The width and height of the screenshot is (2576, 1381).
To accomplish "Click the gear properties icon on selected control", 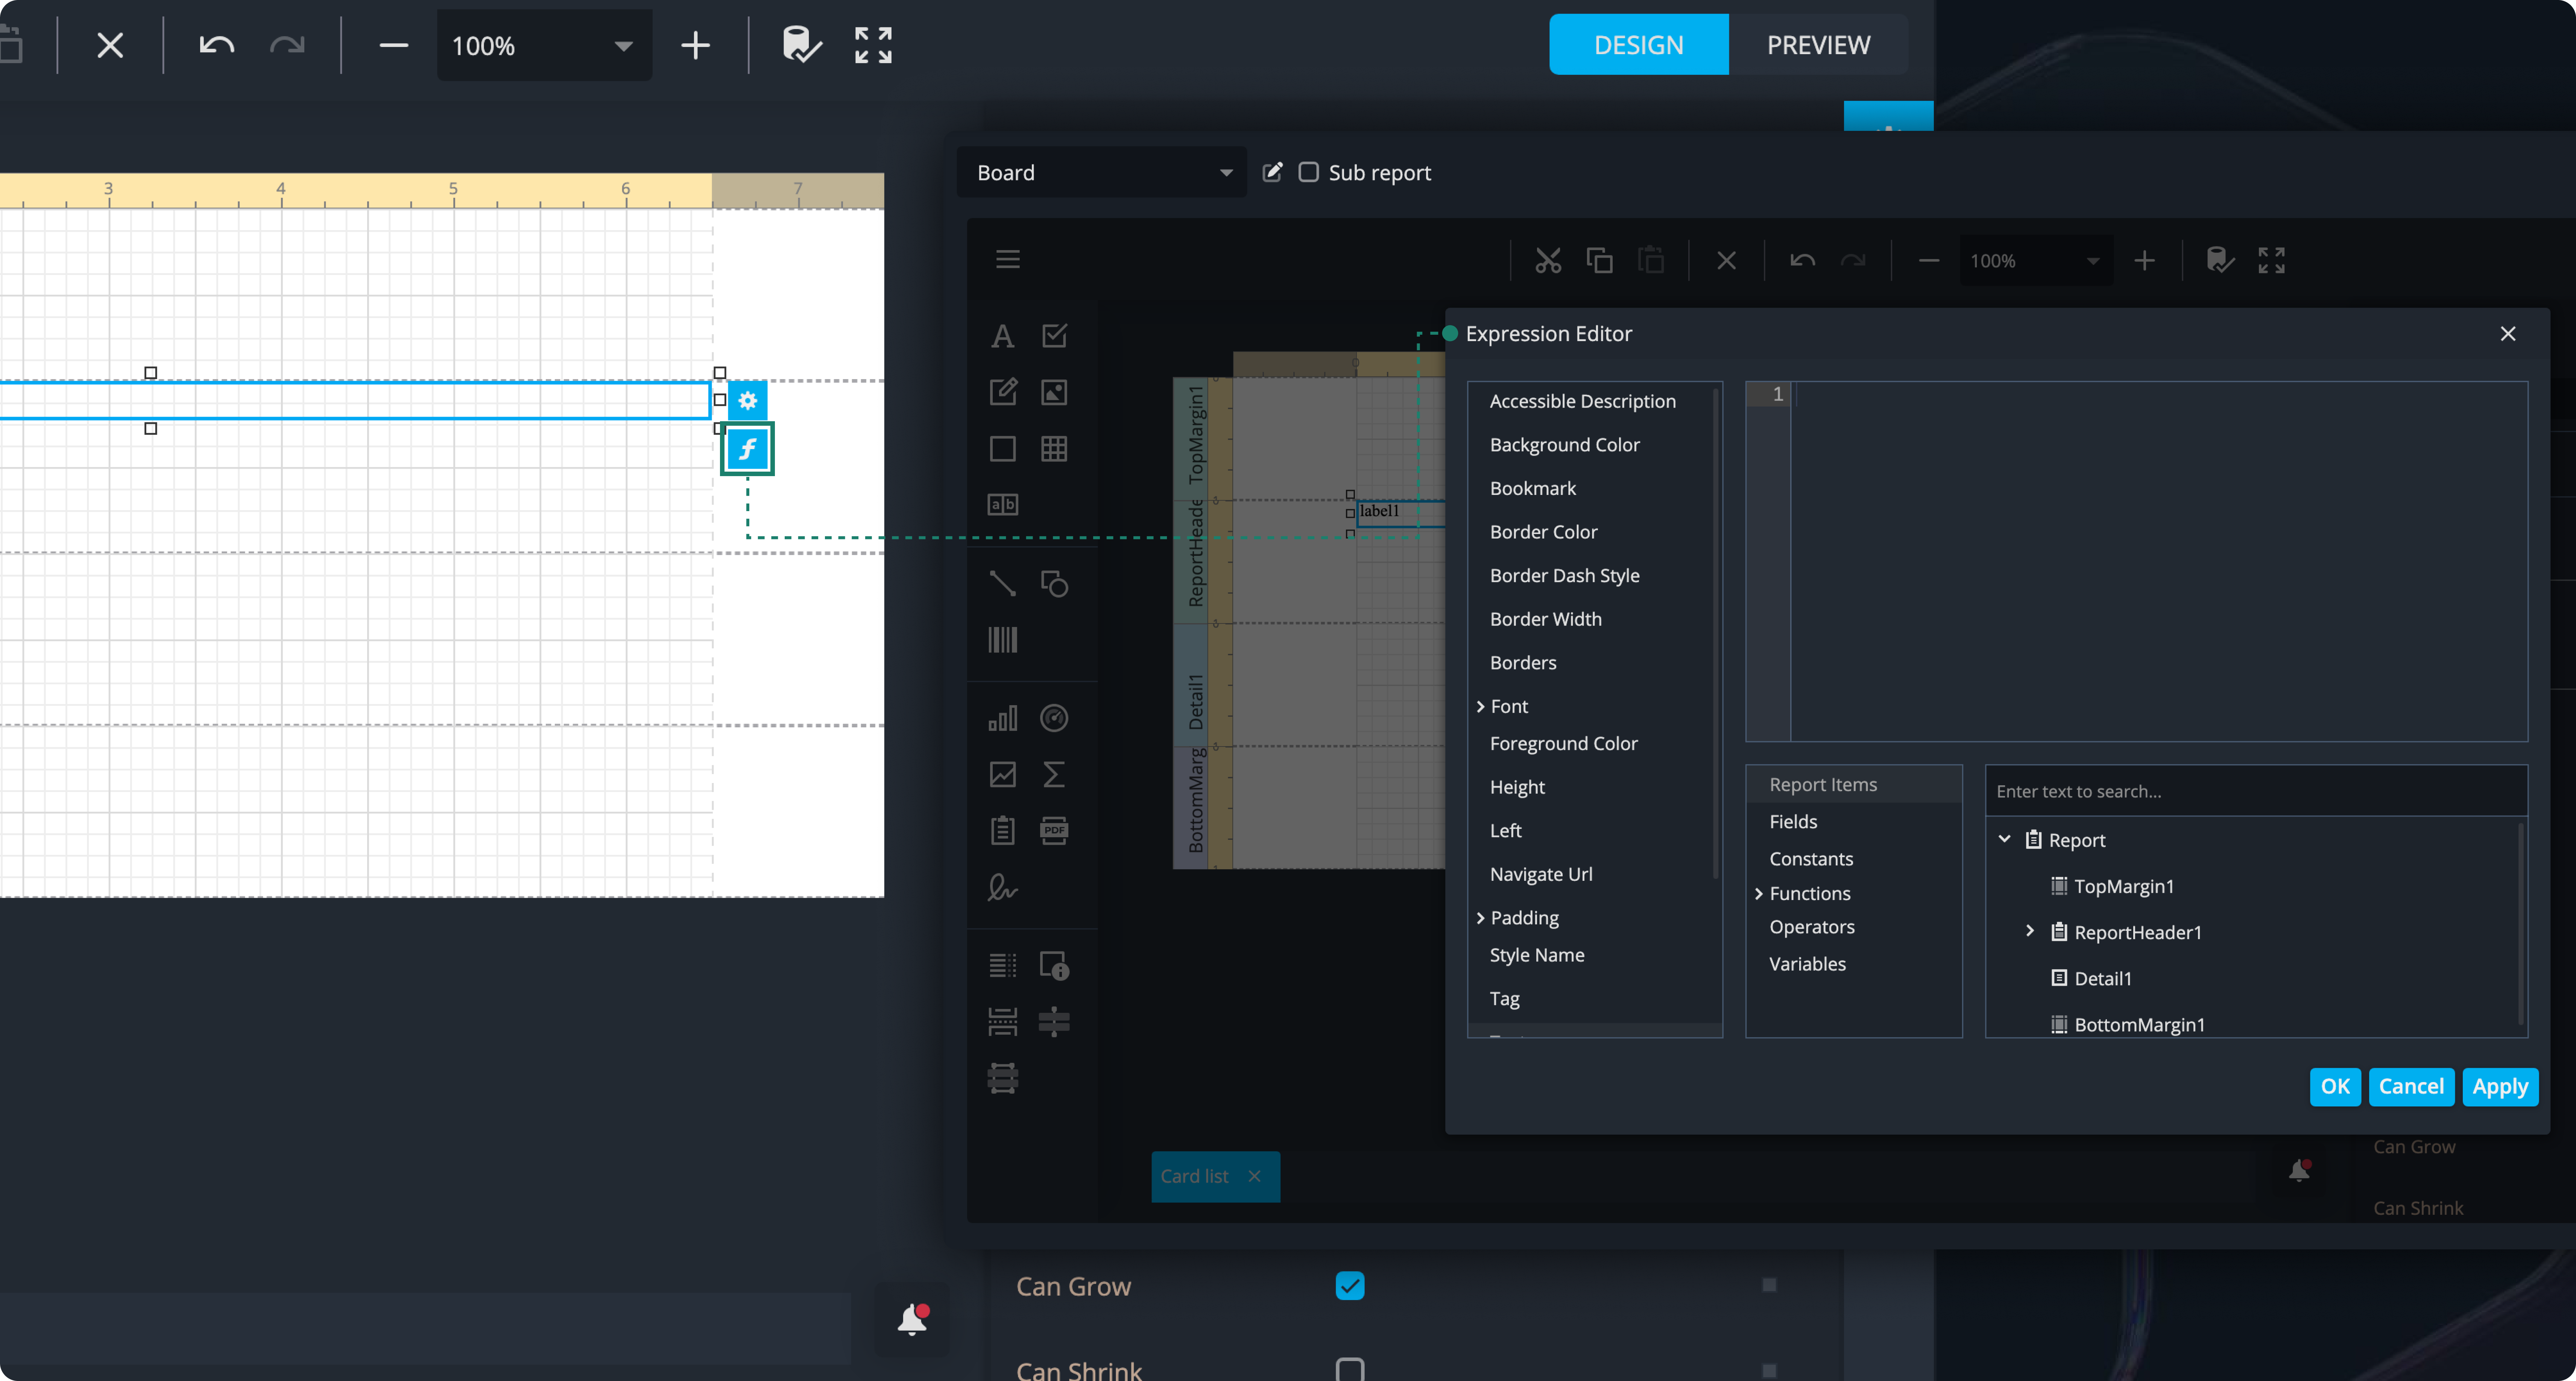I will pos(747,400).
